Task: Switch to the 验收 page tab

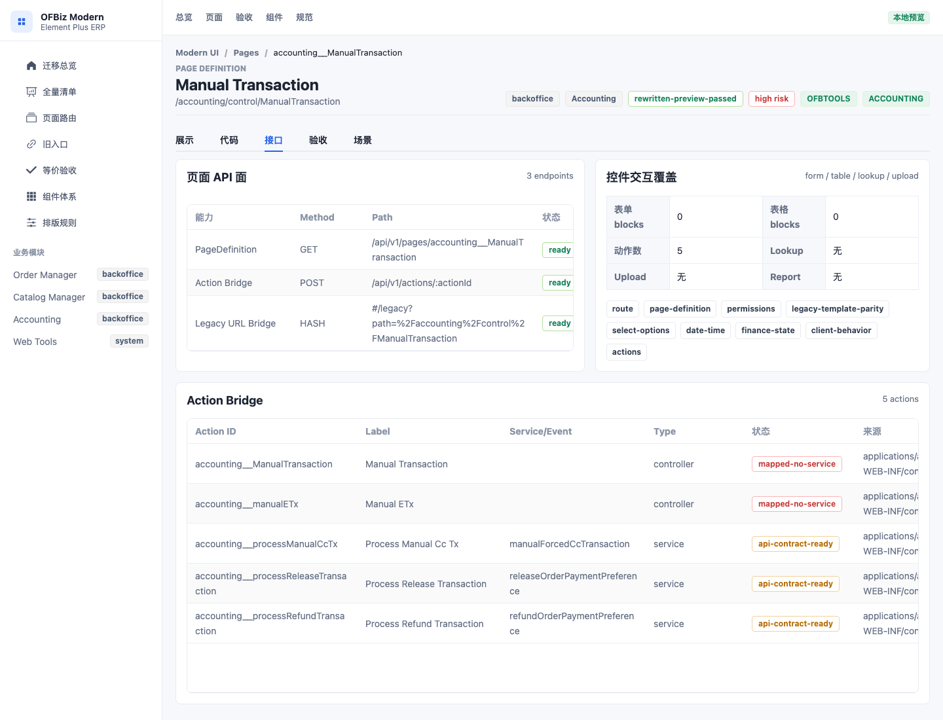Action: pyautogui.click(x=318, y=140)
